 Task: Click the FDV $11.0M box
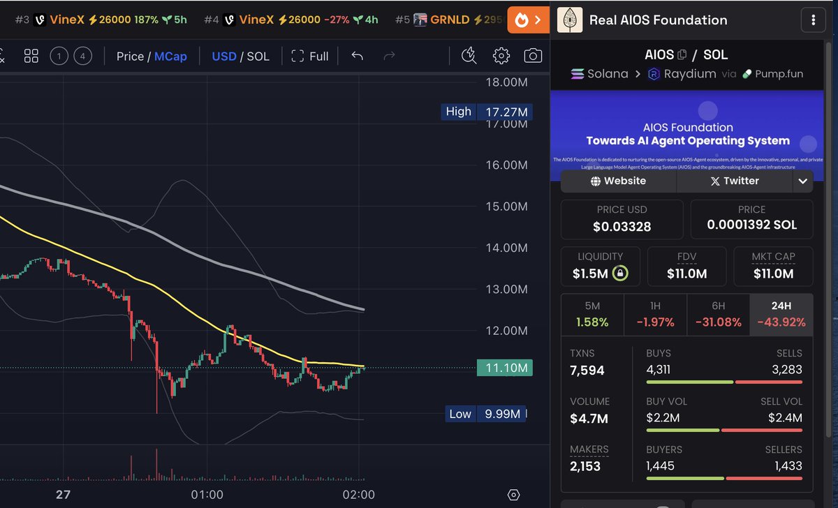(687, 266)
